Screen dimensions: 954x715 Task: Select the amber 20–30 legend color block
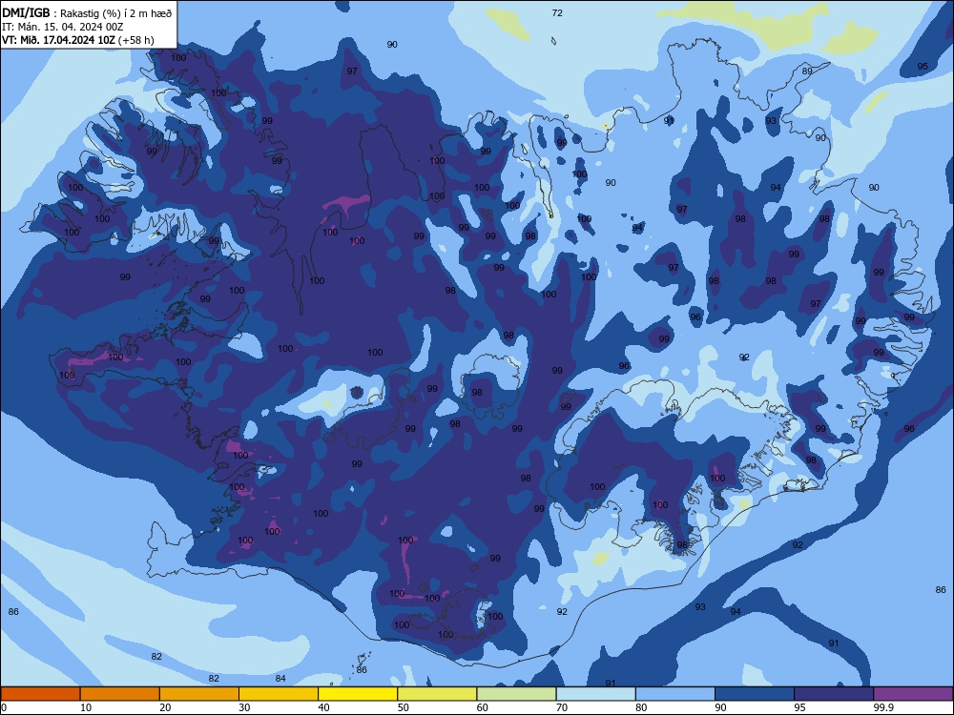pyautogui.click(x=199, y=694)
